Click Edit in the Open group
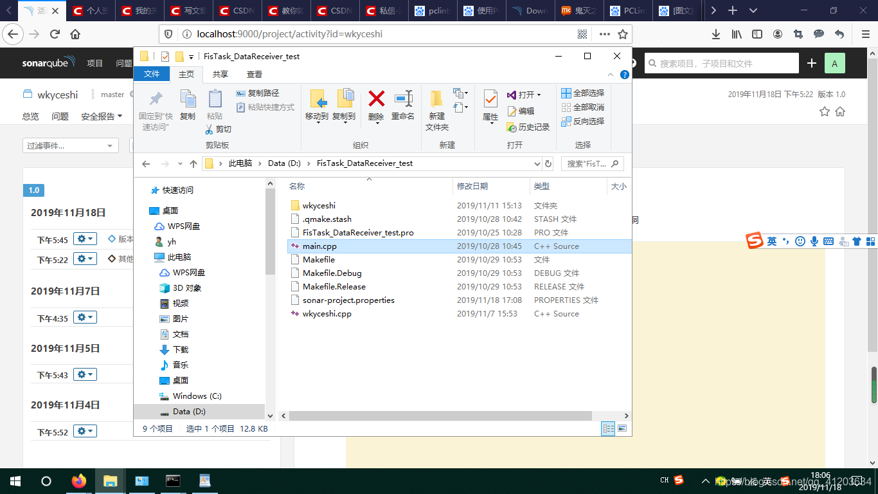Image resolution: width=878 pixels, height=494 pixels. pos(520,111)
